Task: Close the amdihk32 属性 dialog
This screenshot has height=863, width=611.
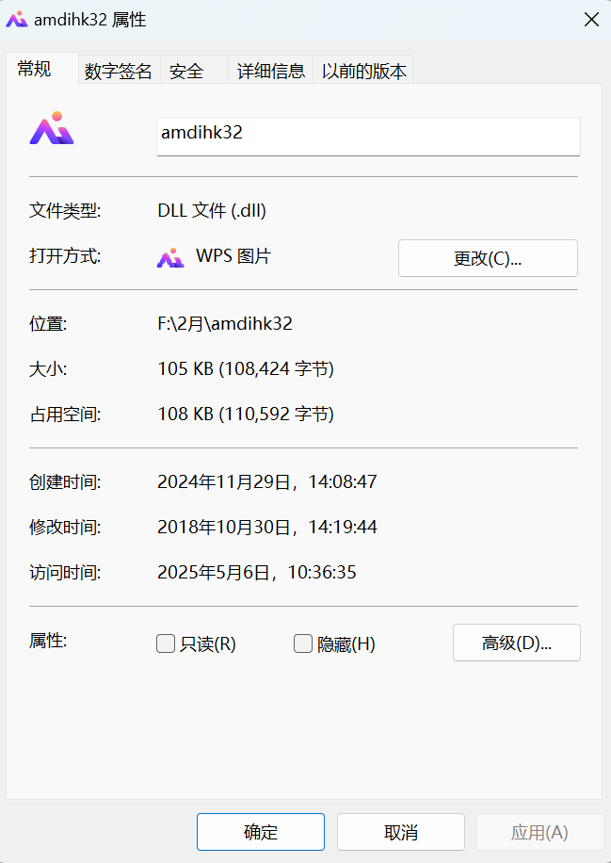Action: click(x=591, y=21)
